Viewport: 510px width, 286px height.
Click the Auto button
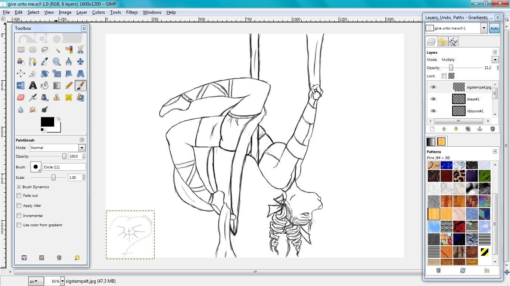coord(494,28)
